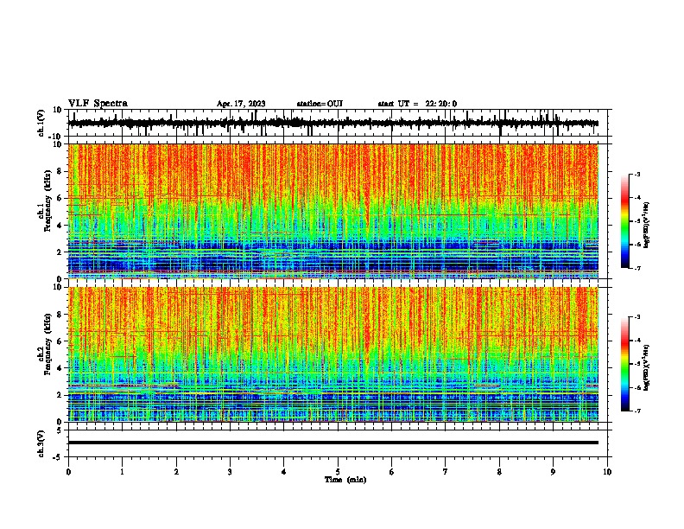Click the ch.2 spectrogram color scale bar
Viewport: 684px width, 529px height.
click(624, 364)
